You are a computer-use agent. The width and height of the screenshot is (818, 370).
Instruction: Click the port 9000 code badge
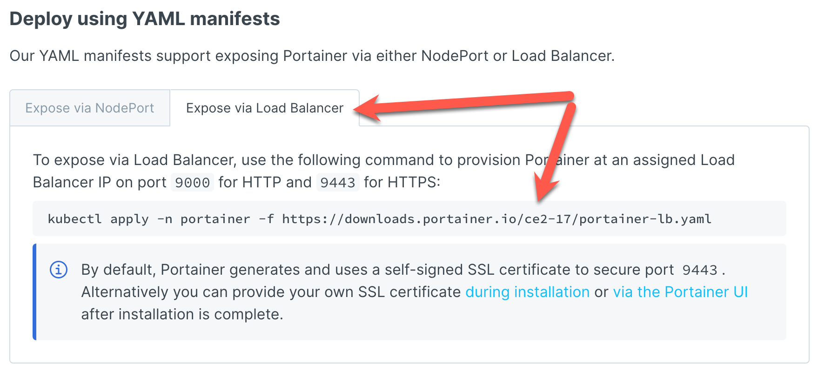tap(193, 182)
